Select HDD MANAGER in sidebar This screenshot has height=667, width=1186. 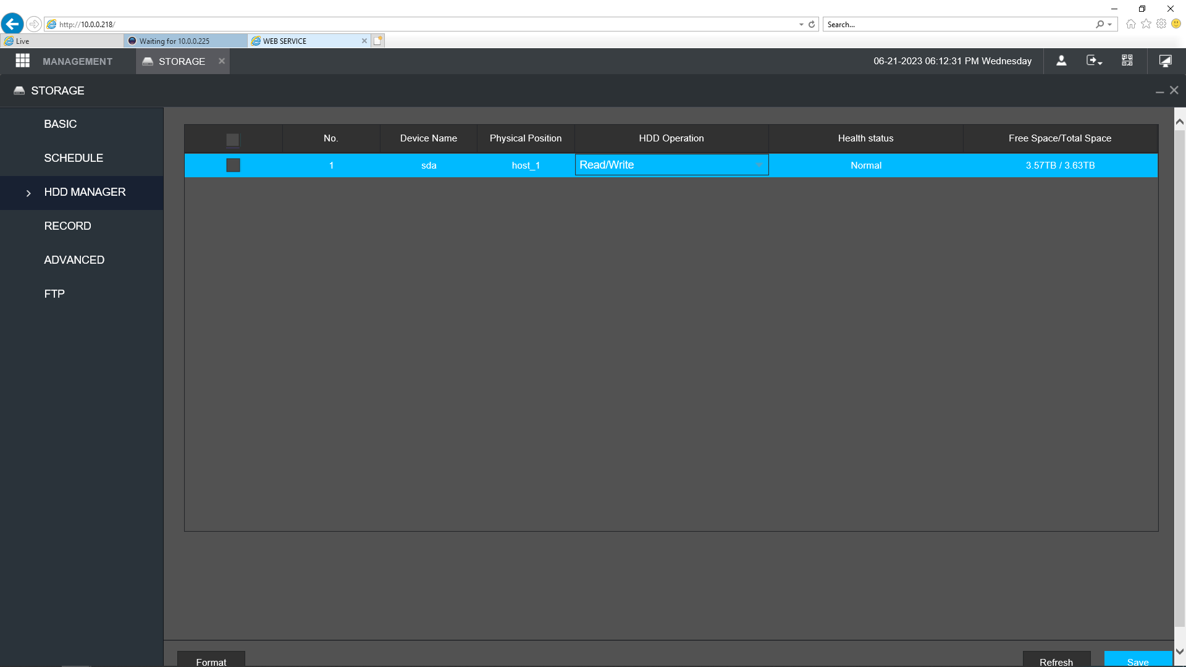coord(82,192)
